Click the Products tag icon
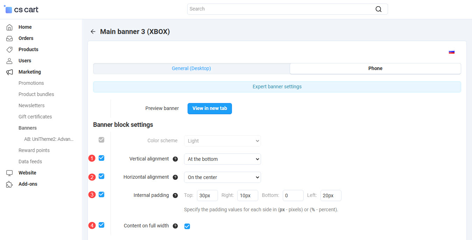472x240 pixels. coord(9,49)
